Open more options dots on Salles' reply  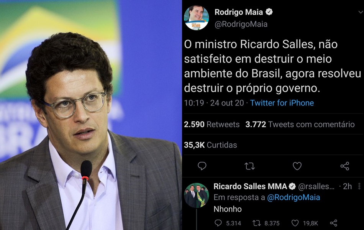click(x=359, y=186)
